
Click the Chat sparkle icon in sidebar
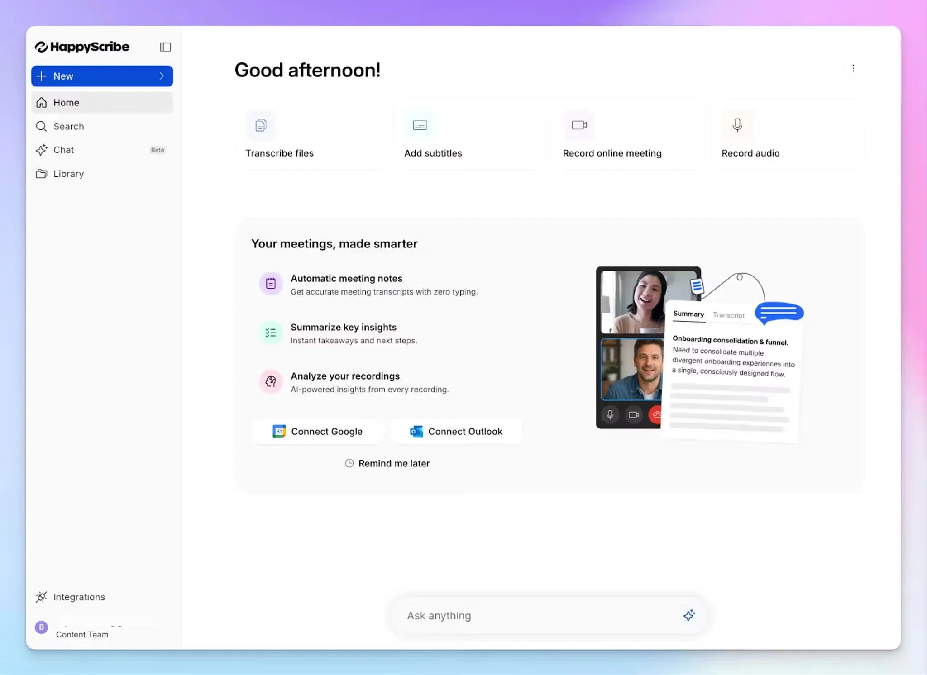[41, 150]
